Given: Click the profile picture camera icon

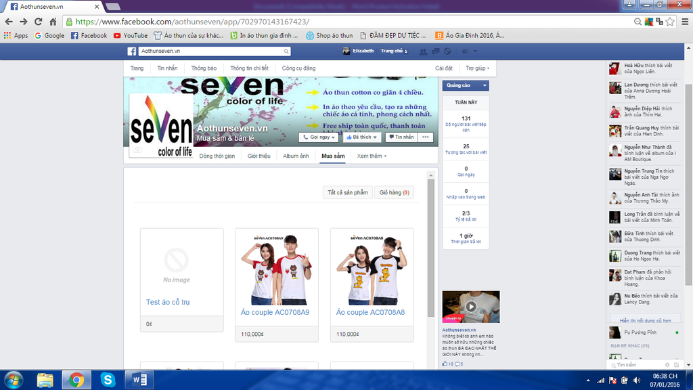Looking at the screenshot, I should 137,149.
